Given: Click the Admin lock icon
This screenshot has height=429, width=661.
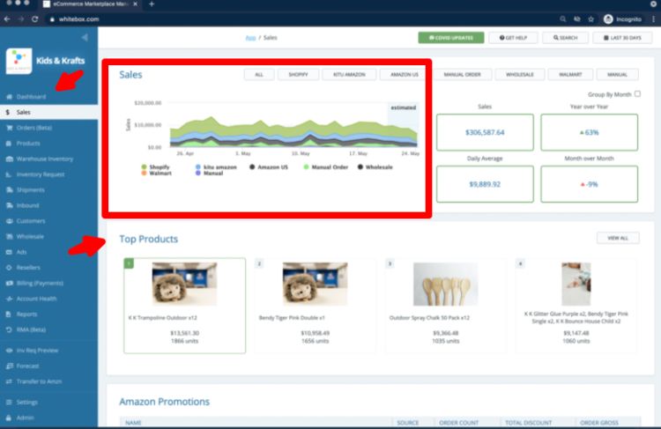Looking at the screenshot, I should pyautogui.click(x=9, y=418).
